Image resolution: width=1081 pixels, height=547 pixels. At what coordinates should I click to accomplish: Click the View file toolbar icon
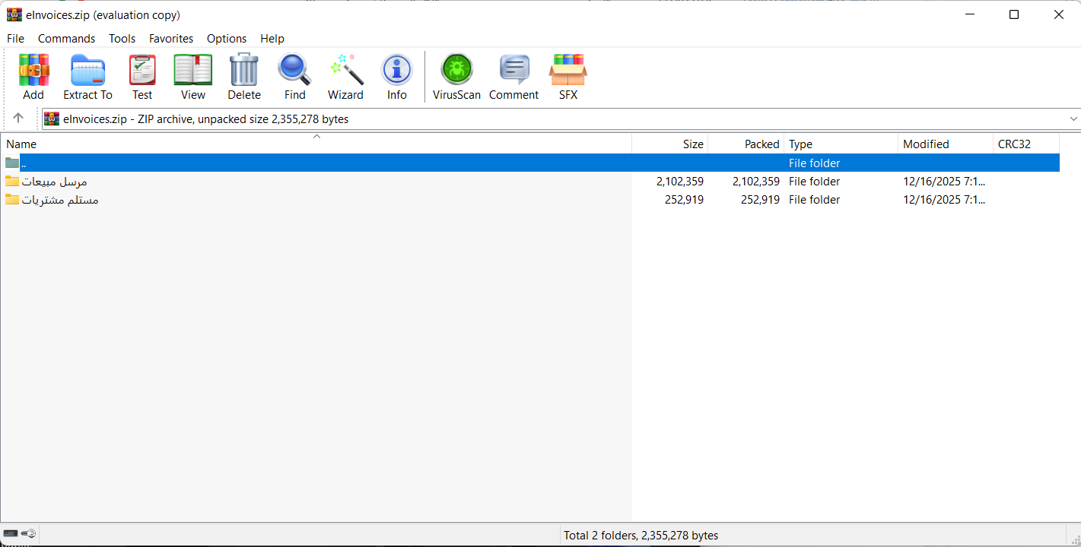[x=193, y=77]
